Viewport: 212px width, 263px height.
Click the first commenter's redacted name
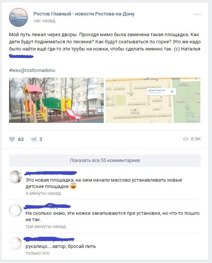[51, 173]
